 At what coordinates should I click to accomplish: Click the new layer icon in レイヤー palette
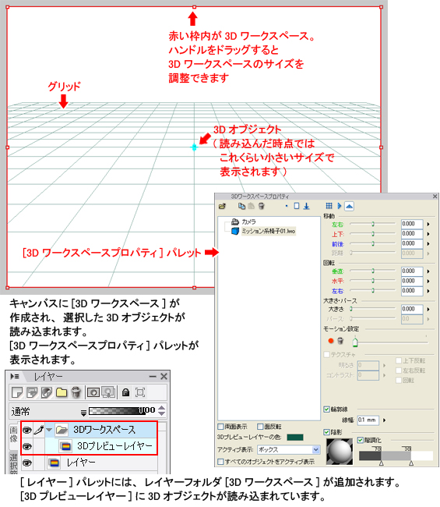coord(16,392)
